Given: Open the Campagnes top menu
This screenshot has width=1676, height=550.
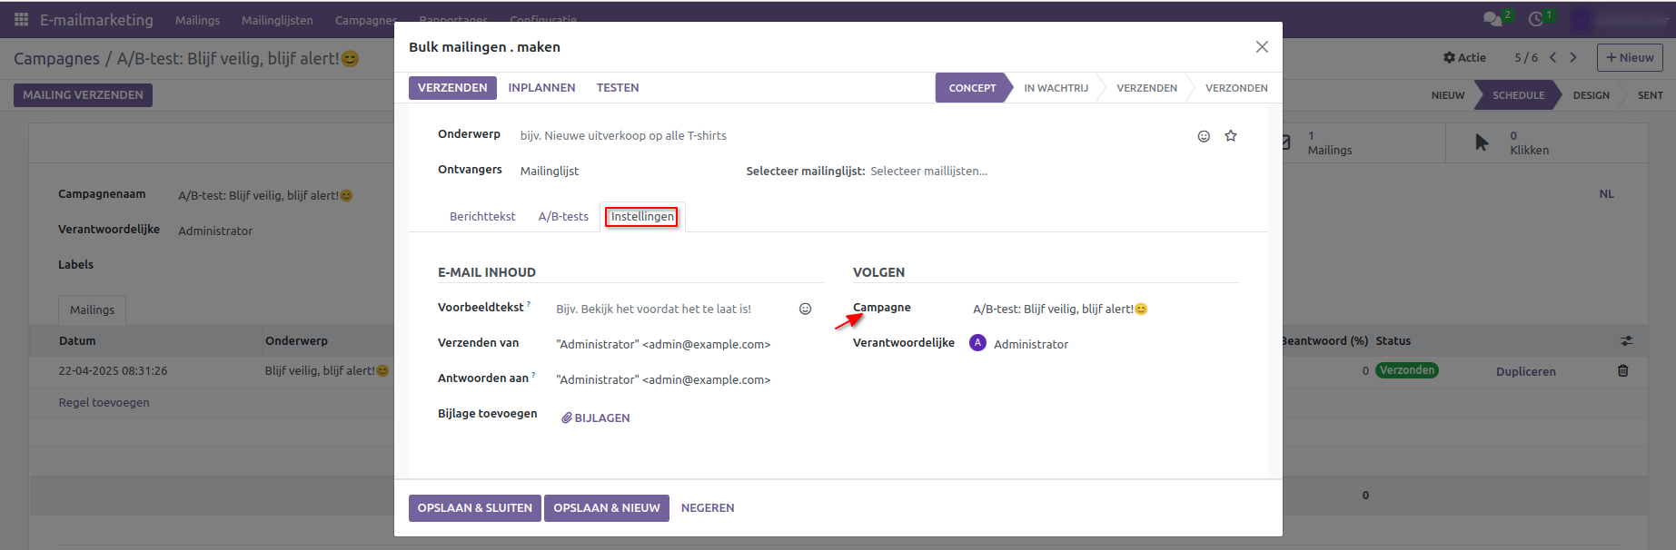Looking at the screenshot, I should pos(366,20).
